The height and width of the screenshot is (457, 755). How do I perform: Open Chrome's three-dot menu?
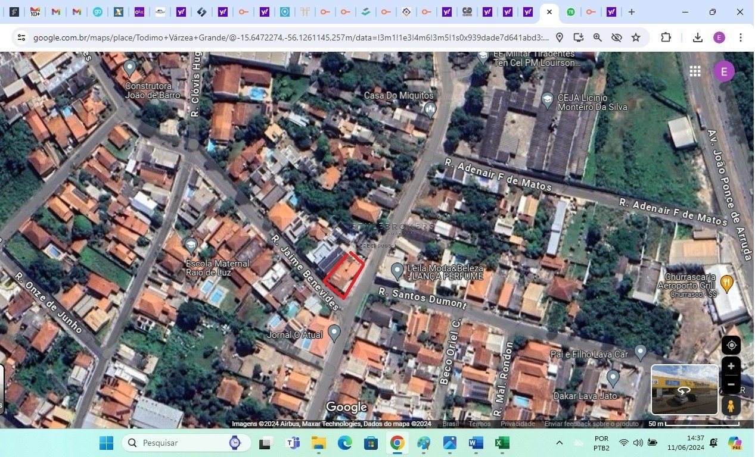[x=741, y=37]
